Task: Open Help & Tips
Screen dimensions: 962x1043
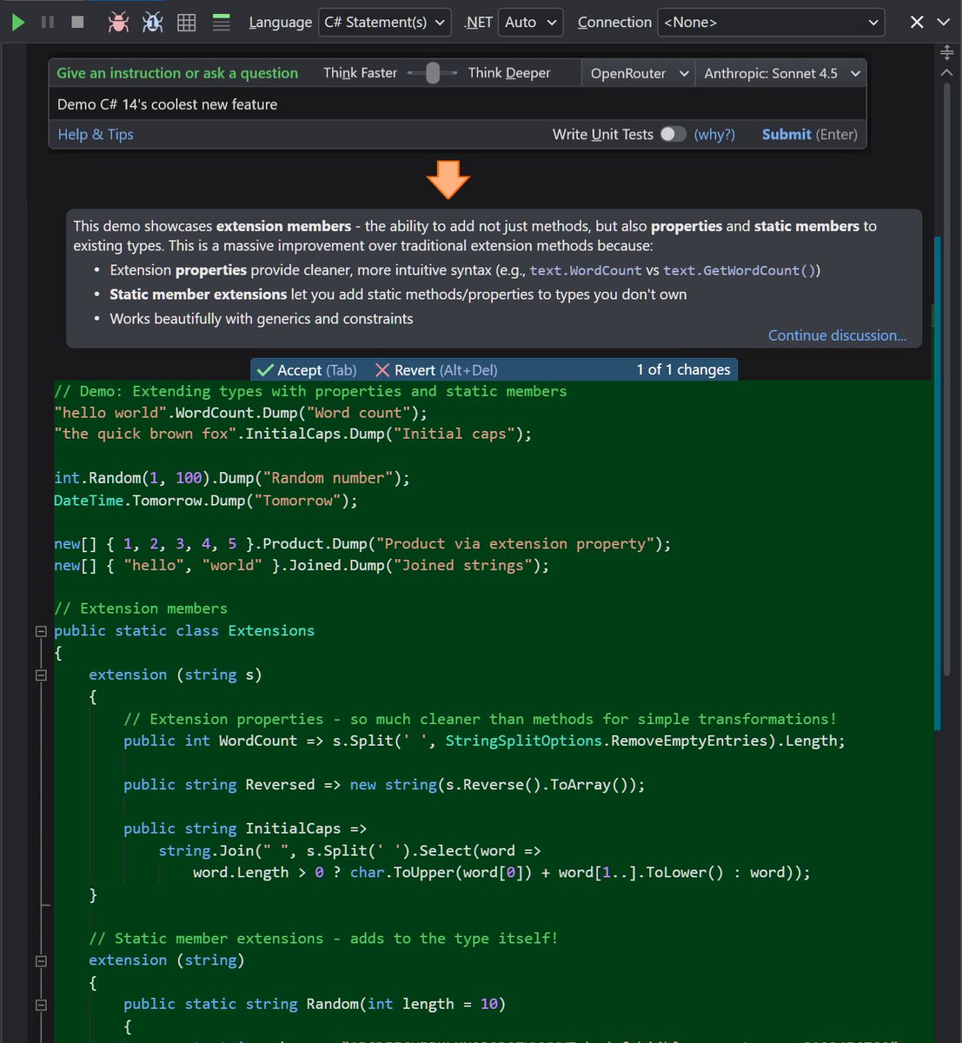Action: tap(95, 135)
